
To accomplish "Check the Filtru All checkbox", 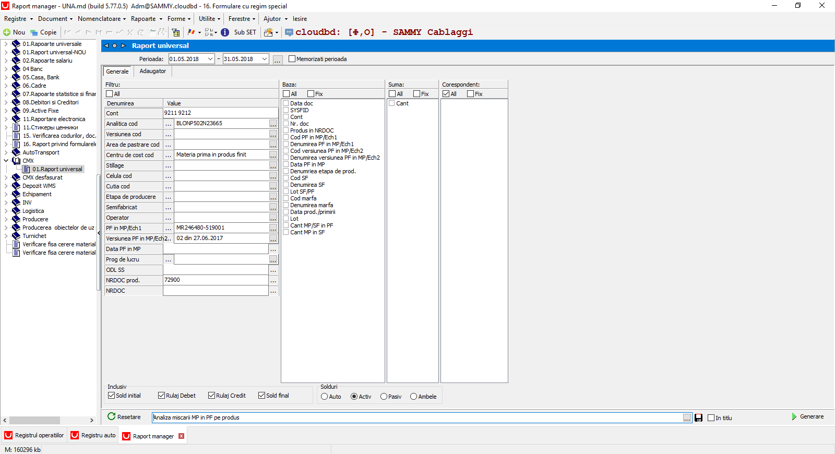I will 109,94.
